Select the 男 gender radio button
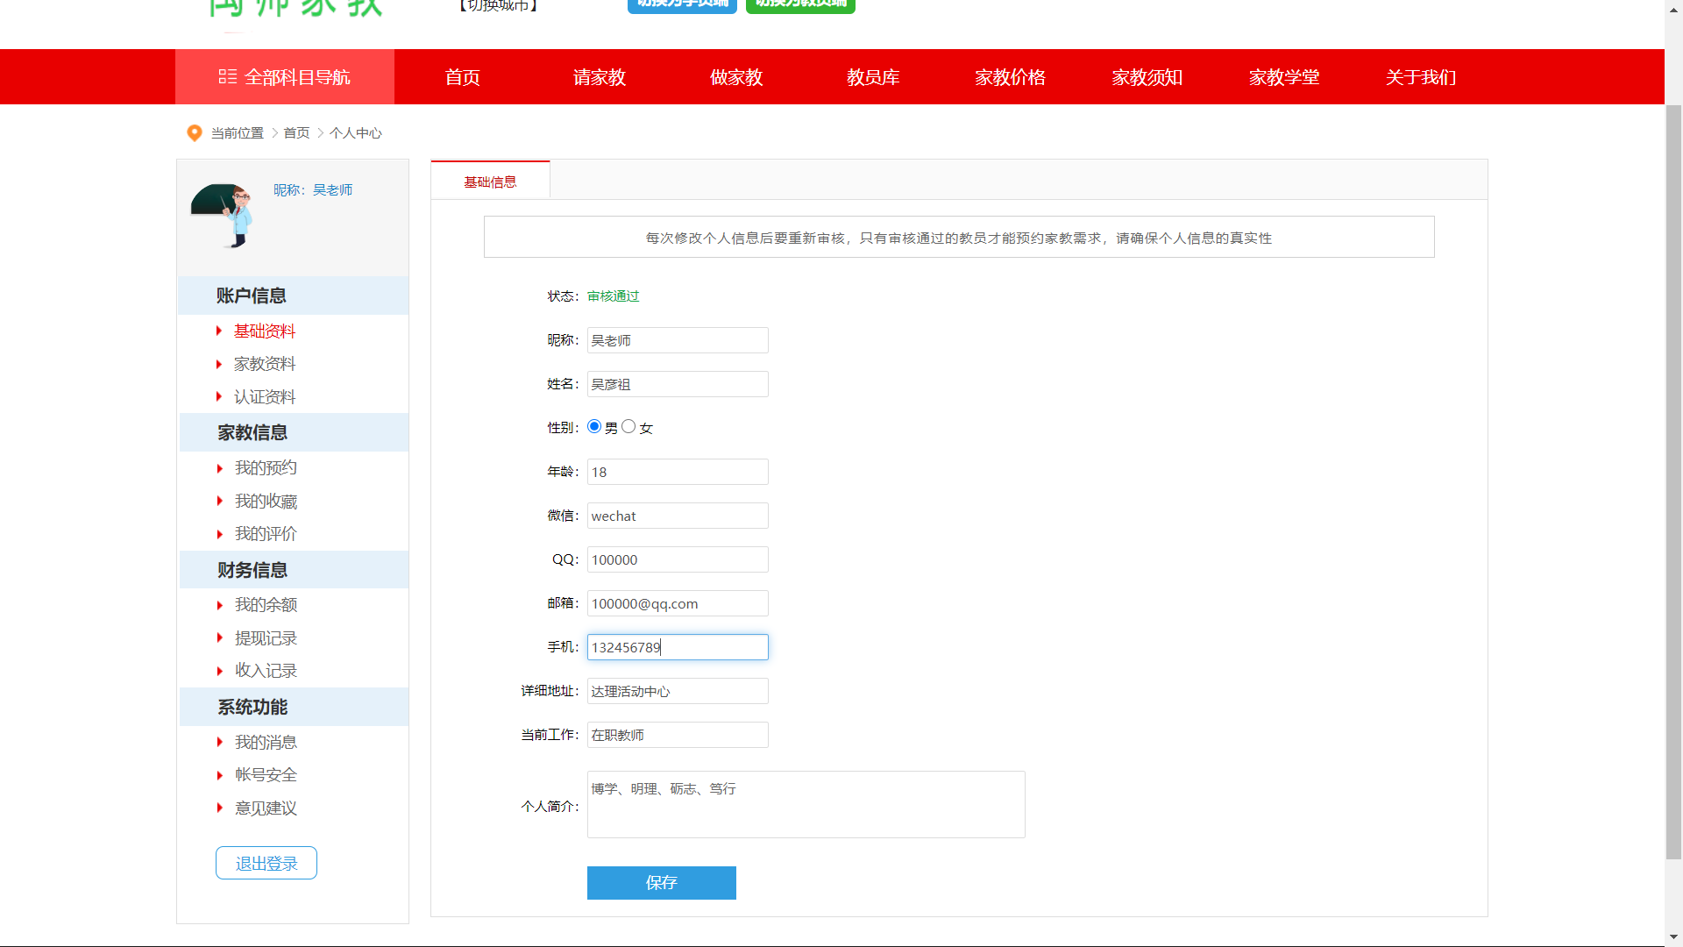1683x947 pixels. click(x=594, y=427)
